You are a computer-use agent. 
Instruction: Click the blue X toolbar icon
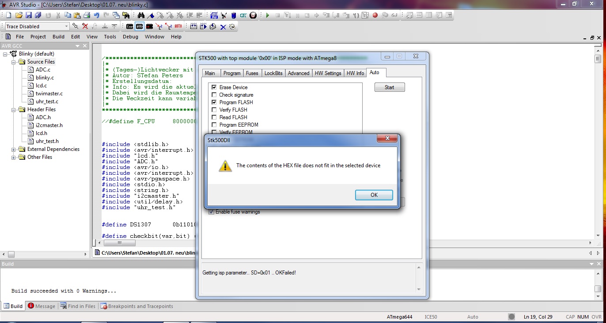coord(223,26)
